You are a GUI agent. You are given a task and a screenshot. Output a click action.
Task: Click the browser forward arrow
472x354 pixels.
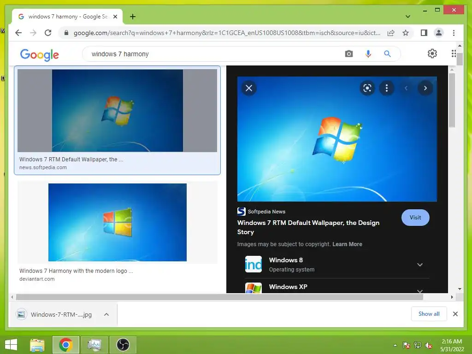[x=33, y=33]
